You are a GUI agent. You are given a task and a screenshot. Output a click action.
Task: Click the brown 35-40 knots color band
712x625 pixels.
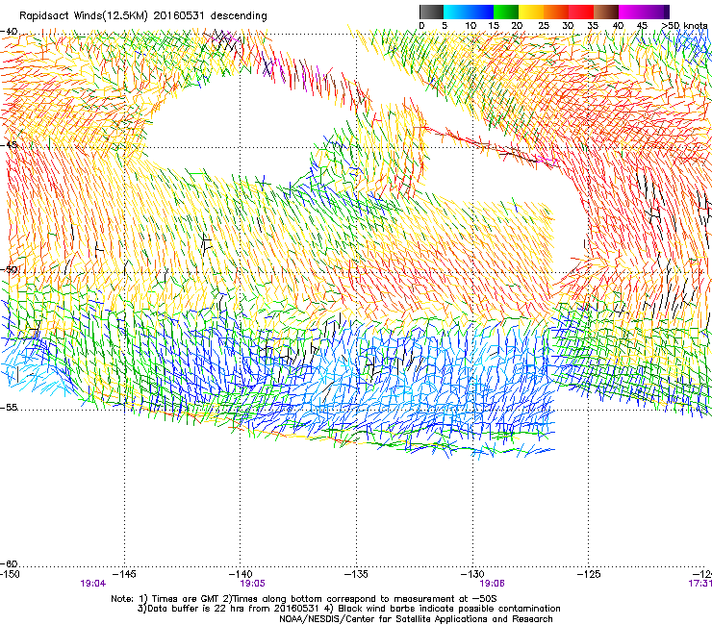pos(606,12)
